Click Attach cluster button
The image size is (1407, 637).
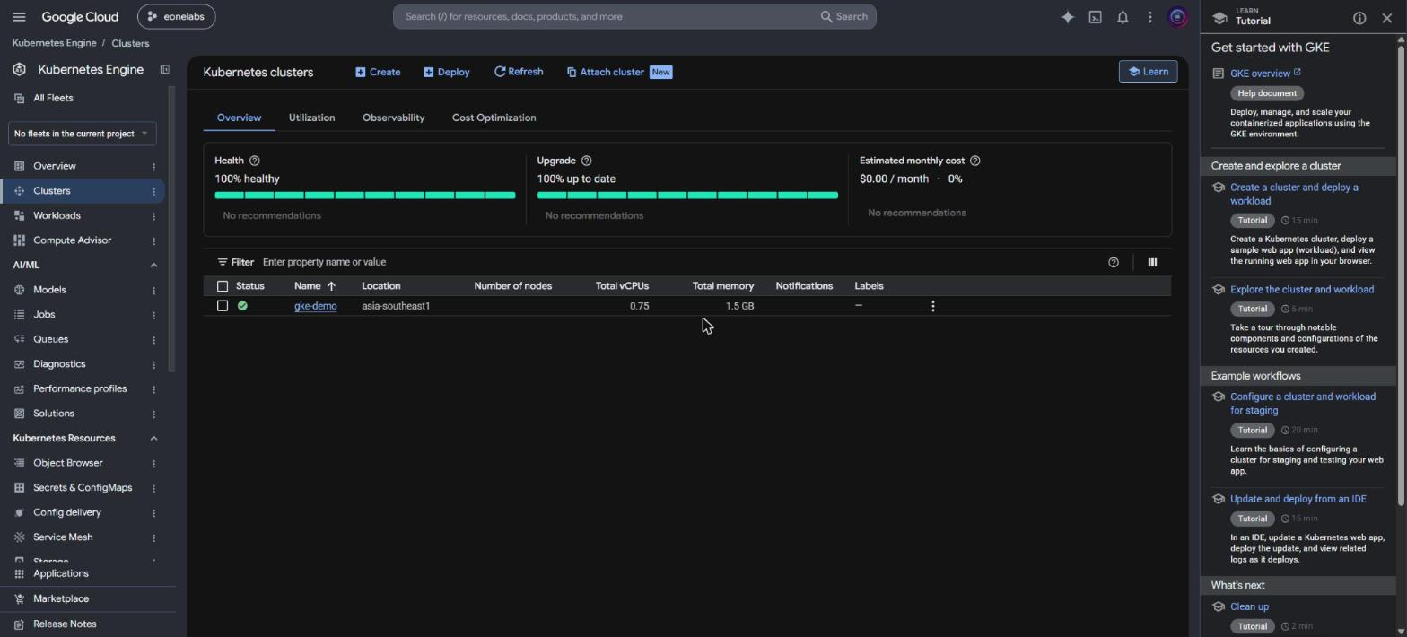(619, 72)
